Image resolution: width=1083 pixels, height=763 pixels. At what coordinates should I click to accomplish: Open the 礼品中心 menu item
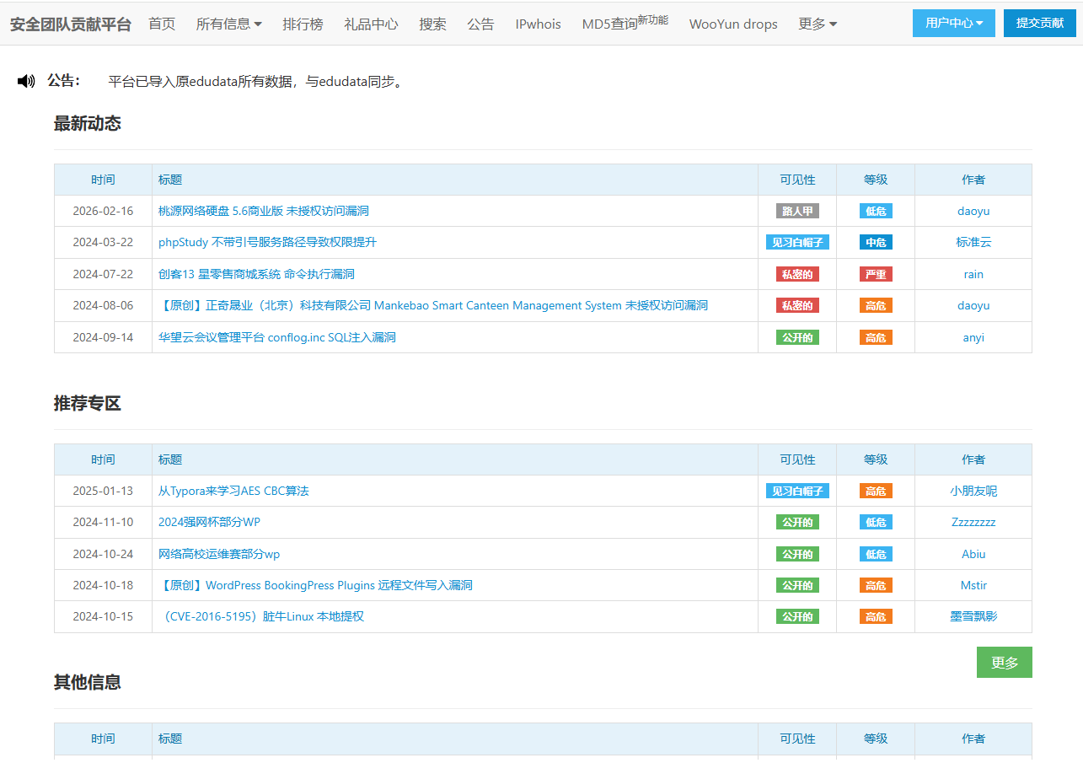tap(371, 24)
